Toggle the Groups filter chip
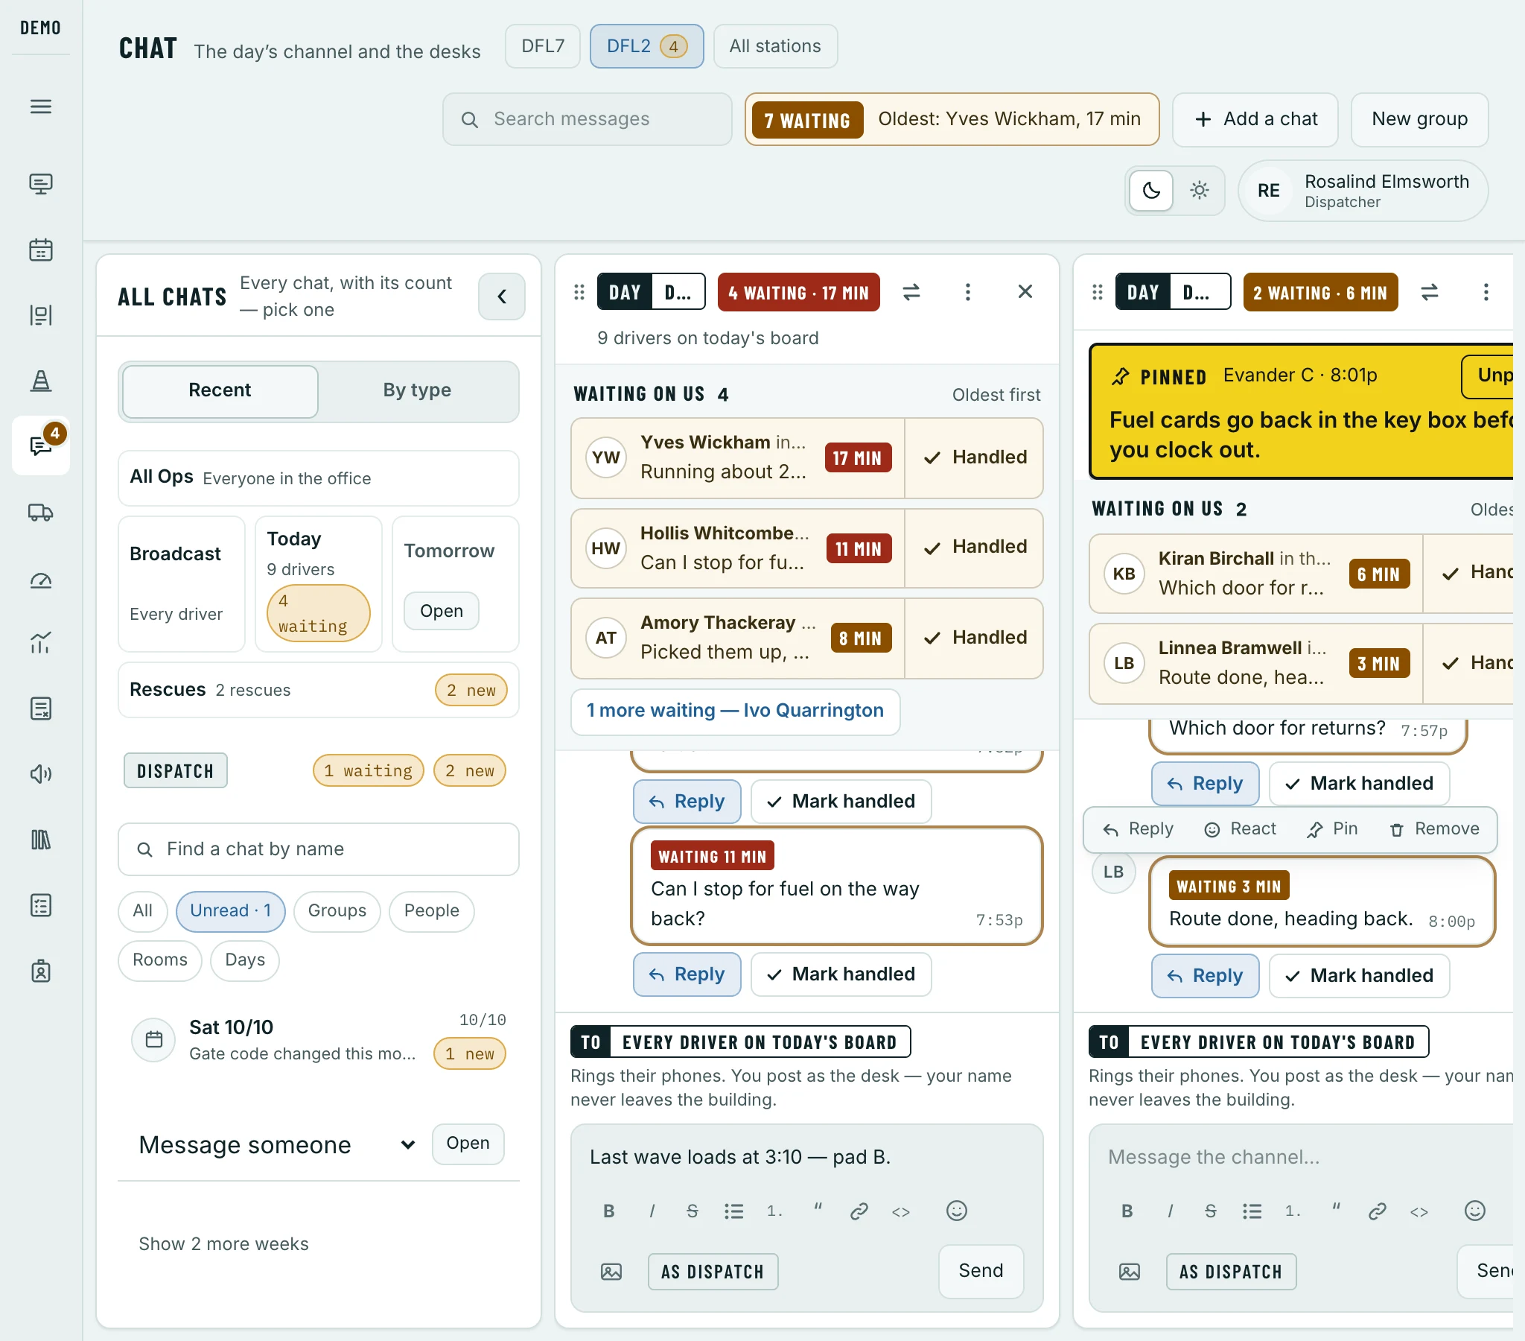Viewport: 1525px width, 1341px height. point(337,911)
